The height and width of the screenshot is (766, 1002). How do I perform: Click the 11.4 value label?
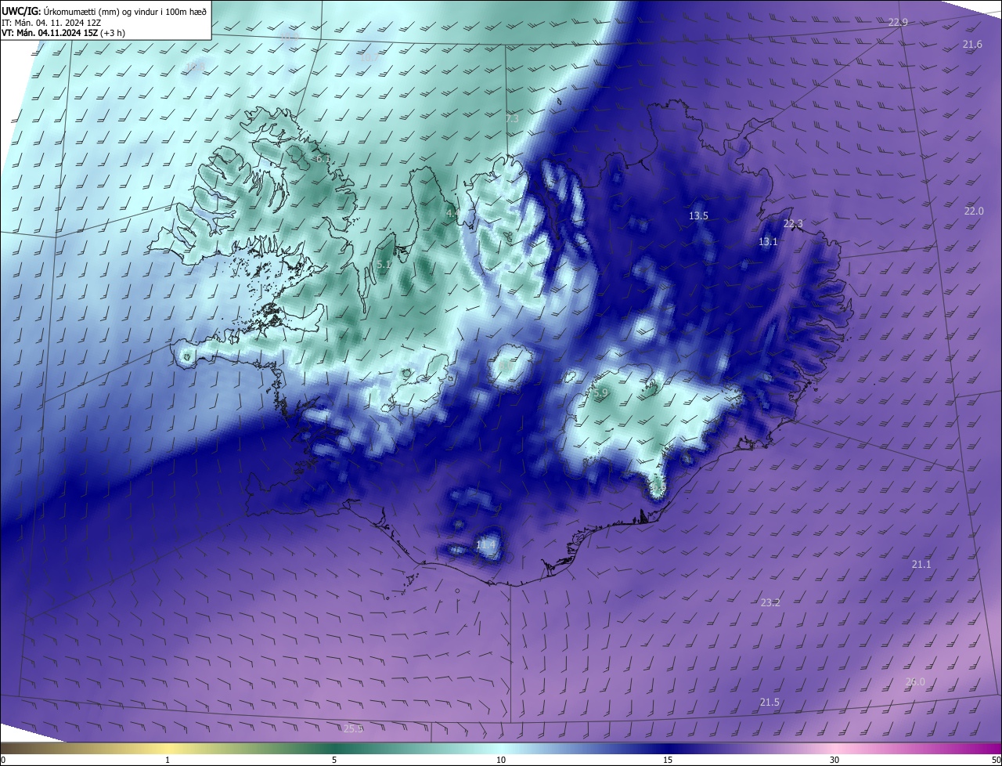[486, 544]
